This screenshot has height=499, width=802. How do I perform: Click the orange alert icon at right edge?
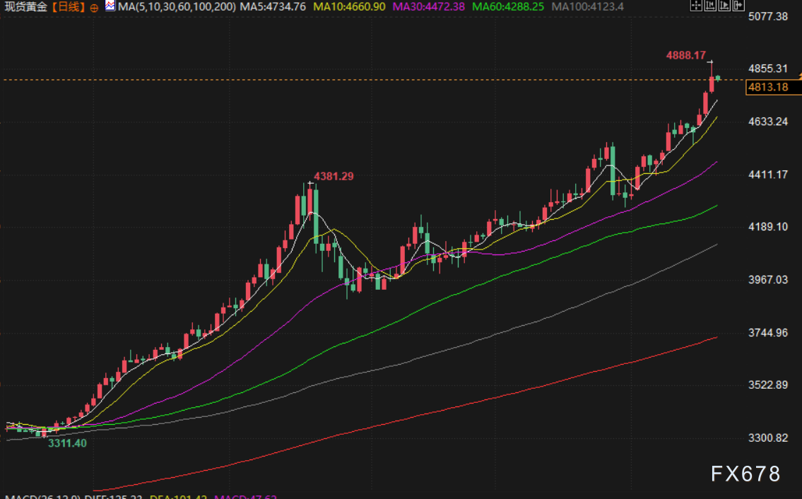click(799, 74)
